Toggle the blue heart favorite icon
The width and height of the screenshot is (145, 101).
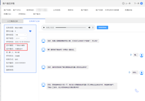coord(30,31)
